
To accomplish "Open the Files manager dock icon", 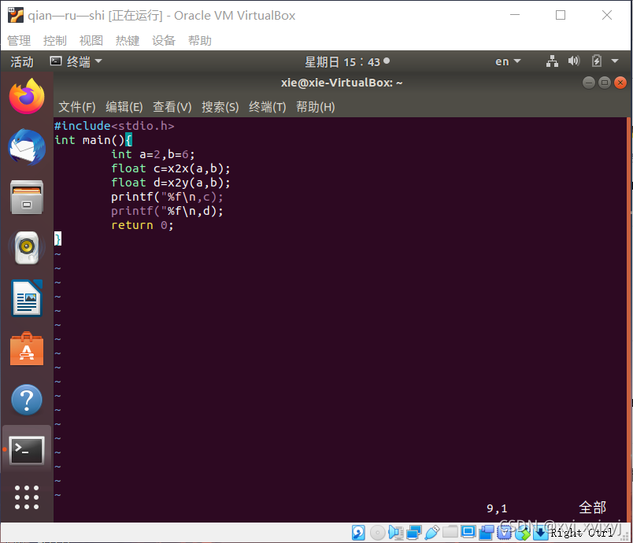I will point(27,198).
